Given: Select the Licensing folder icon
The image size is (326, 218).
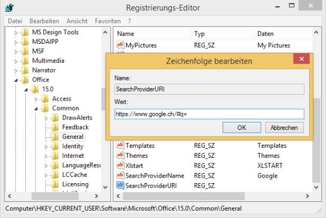Looking at the screenshot, I should [55, 184].
